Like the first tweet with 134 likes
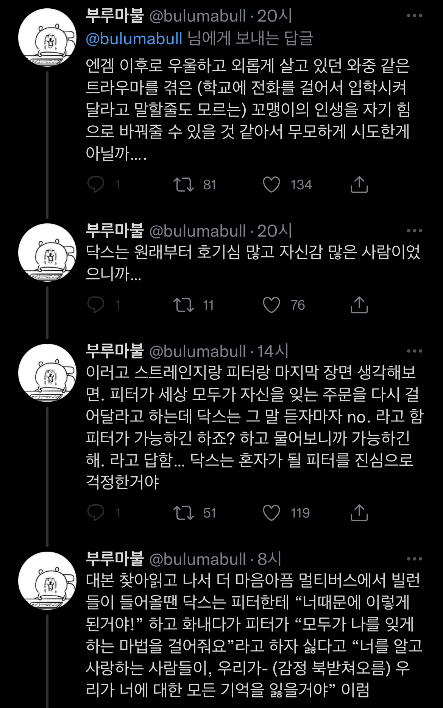 (x=271, y=184)
